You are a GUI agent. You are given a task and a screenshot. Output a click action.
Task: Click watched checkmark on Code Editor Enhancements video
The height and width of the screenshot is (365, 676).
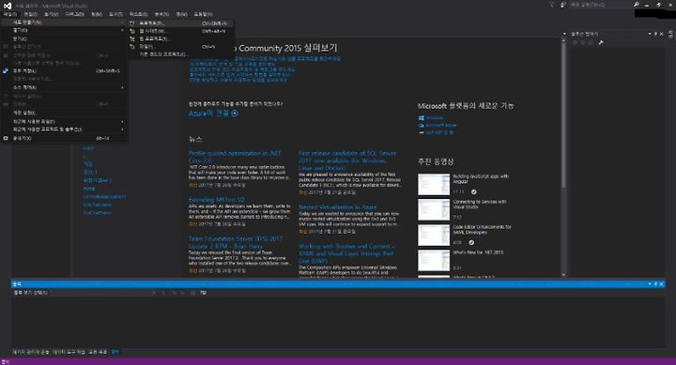pyautogui.click(x=471, y=243)
